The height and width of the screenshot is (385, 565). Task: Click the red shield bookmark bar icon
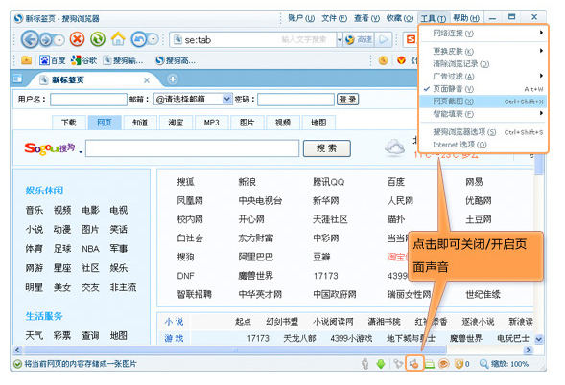[x=401, y=60]
